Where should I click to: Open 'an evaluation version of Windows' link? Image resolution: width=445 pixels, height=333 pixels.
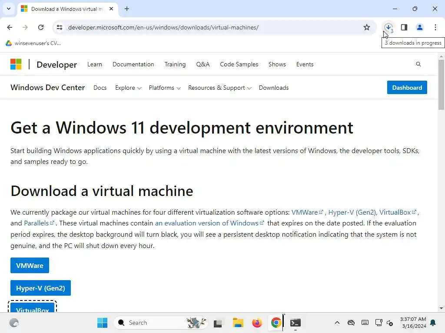point(209,223)
